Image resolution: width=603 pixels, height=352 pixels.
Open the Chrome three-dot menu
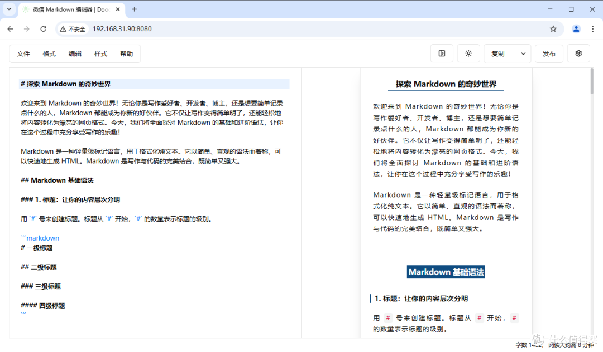point(592,29)
